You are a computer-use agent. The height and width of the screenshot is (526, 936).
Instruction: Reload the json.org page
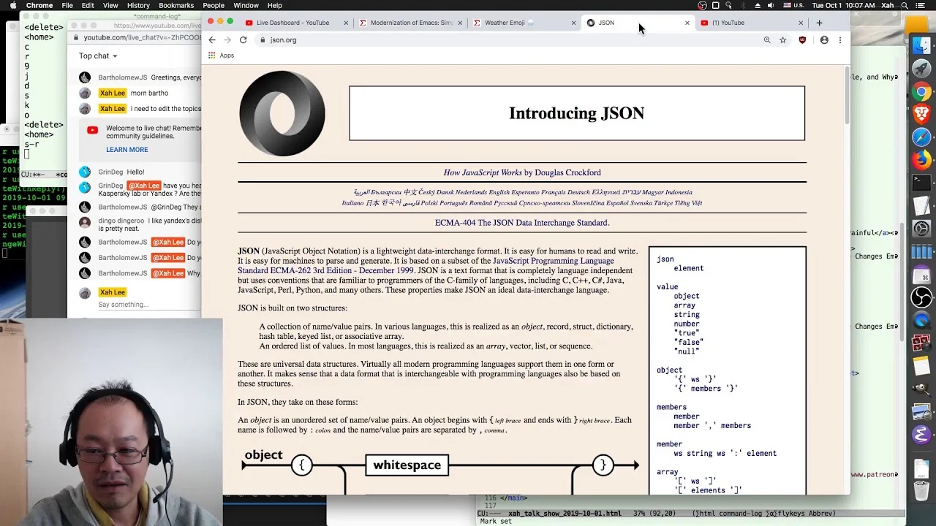coord(243,40)
